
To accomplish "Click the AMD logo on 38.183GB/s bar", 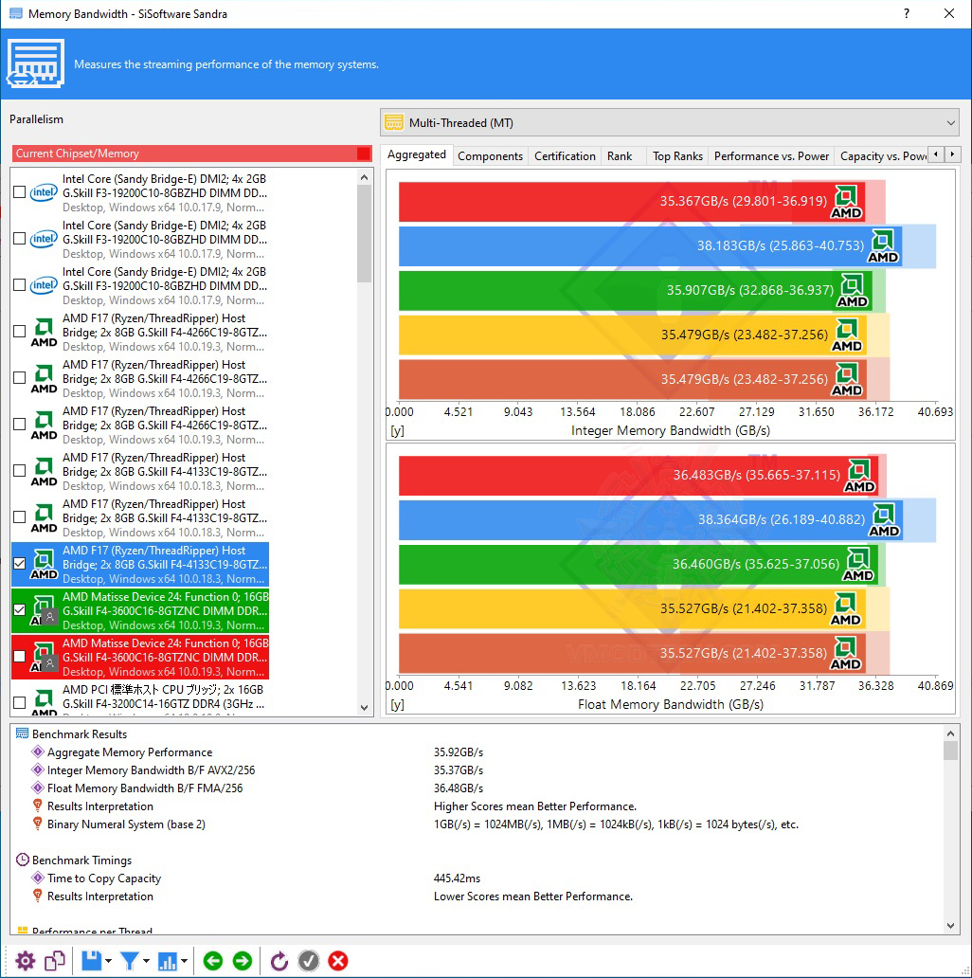I will [x=883, y=245].
